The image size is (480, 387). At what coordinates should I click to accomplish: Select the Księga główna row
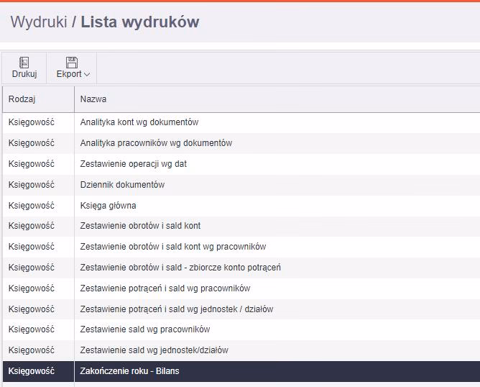[241, 206]
